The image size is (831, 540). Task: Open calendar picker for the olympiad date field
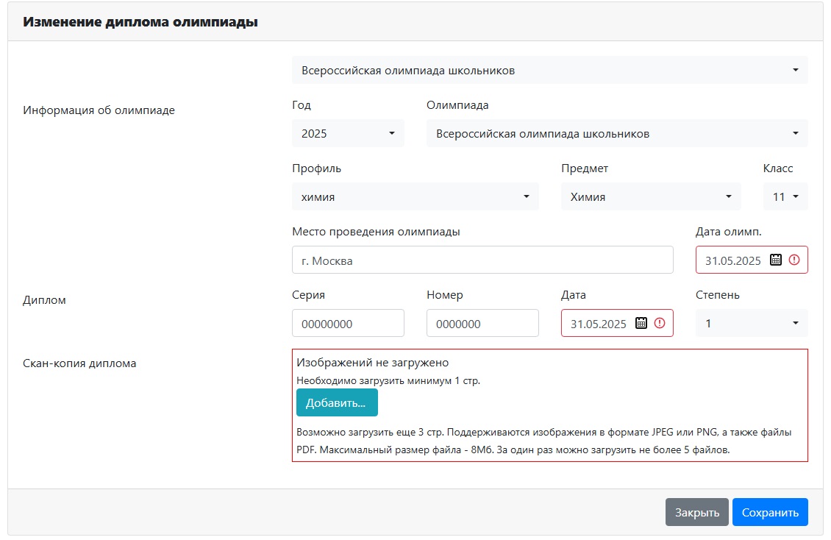tap(776, 260)
